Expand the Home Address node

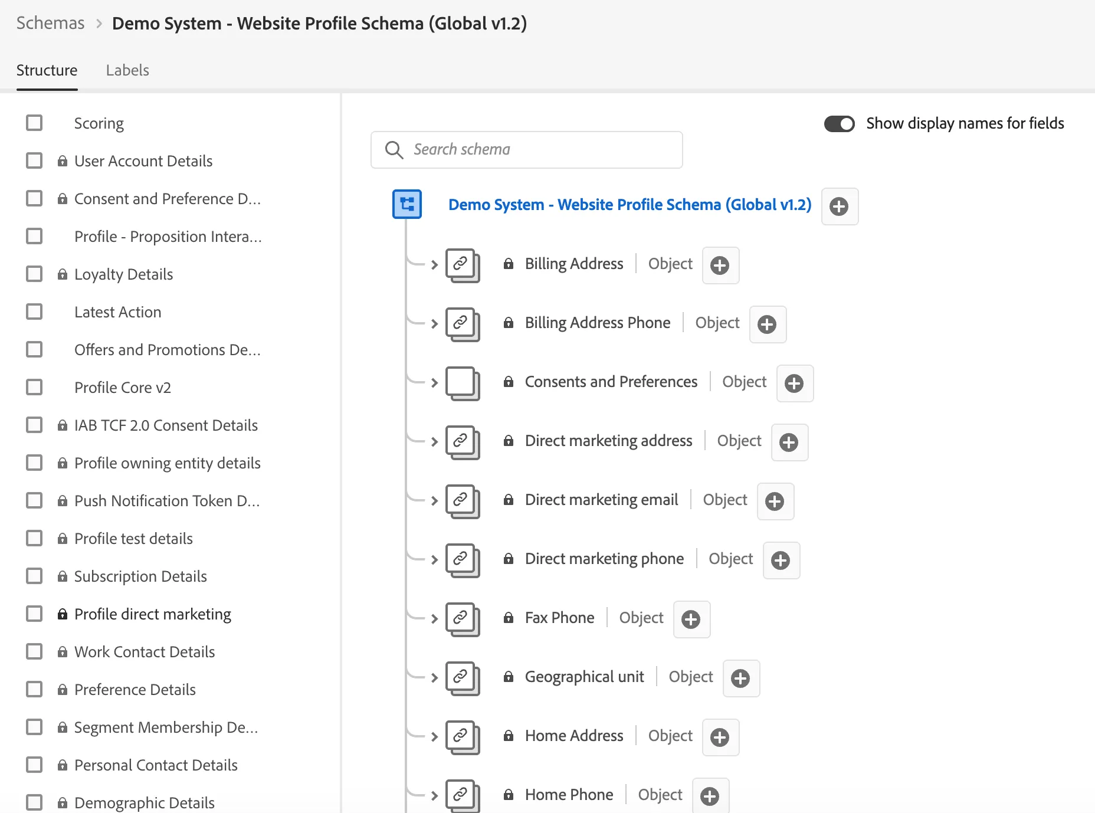pos(434,737)
